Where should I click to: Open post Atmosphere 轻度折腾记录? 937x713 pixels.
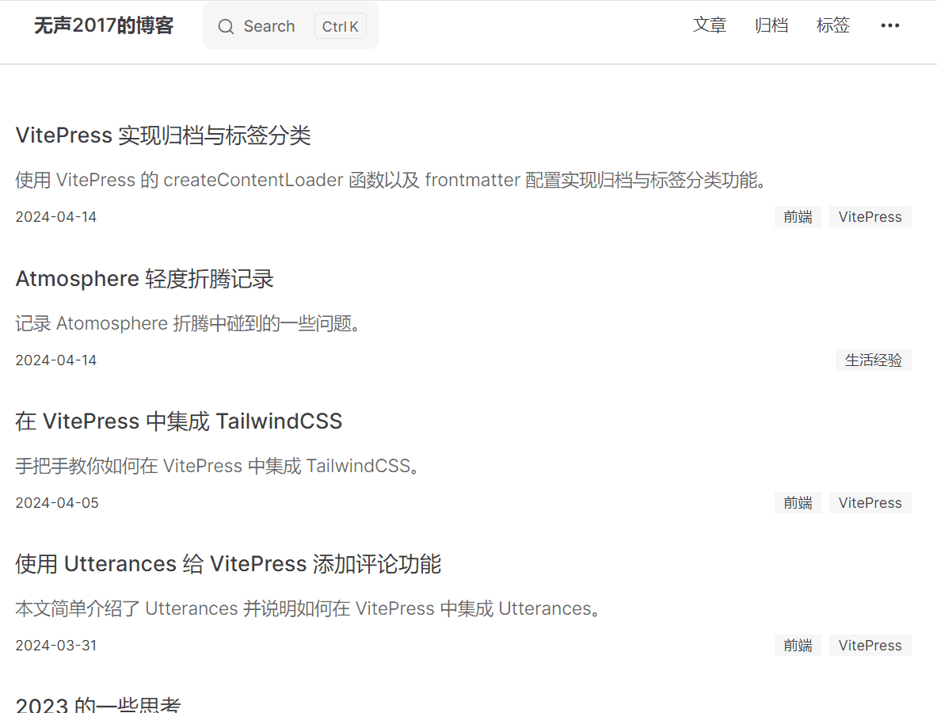(145, 279)
